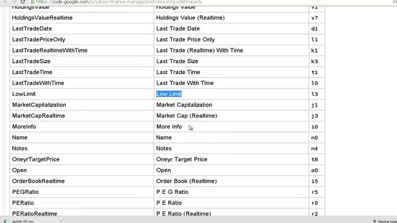Click the Market Capitalization description
This screenshot has height=223, width=397.
coord(184,105)
